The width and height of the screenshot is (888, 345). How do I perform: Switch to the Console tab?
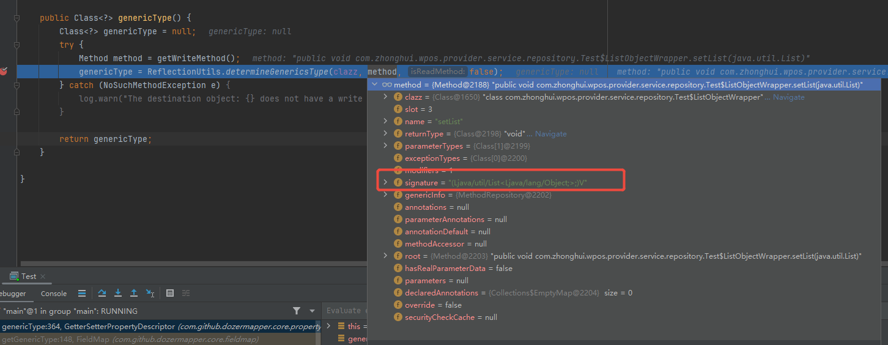tap(54, 294)
